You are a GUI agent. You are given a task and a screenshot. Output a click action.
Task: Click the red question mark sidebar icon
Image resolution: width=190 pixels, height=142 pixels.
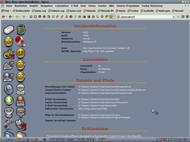click(x=20, y=41)
